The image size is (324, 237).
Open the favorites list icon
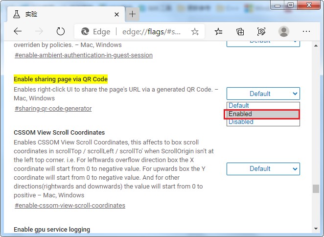click(218, 31)
